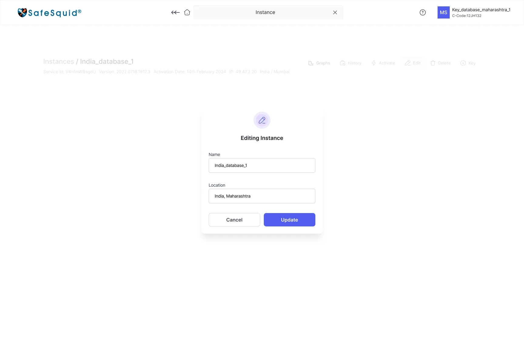Open the Key_database_maharashtra_1 account name
Viewport: 524px width, 339px height.
481,10
